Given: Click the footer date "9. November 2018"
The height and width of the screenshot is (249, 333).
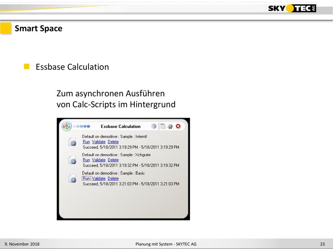Looking at the screenshot, I should coord(22,244).
